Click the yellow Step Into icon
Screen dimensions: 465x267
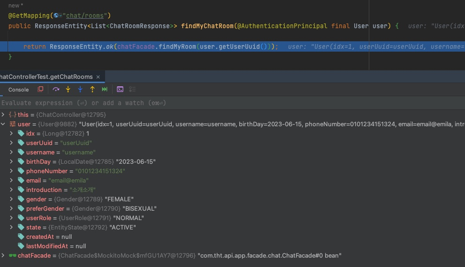point(68,89)
